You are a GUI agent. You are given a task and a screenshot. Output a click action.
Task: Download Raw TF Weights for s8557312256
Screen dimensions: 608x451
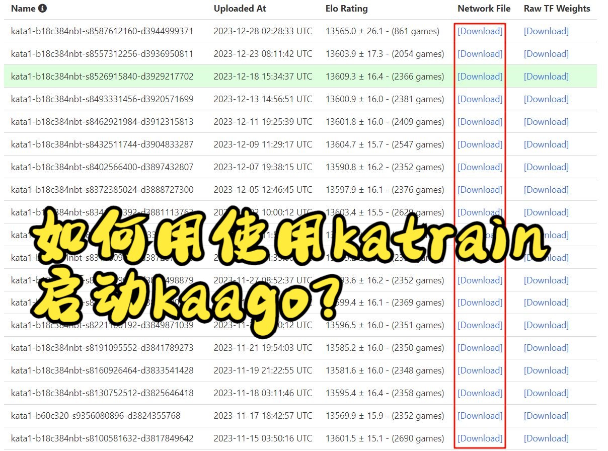[x=546, y=53]
